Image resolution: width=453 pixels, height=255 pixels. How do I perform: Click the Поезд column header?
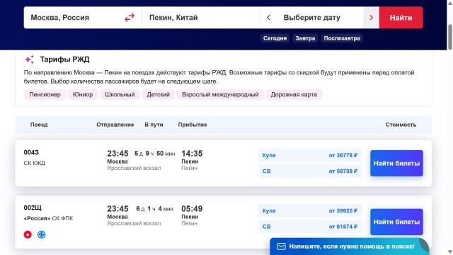pos(39,125)
